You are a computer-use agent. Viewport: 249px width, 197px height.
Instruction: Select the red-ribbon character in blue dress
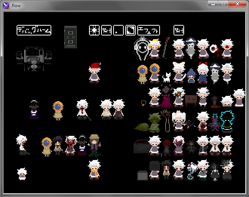tap(203, 73)
